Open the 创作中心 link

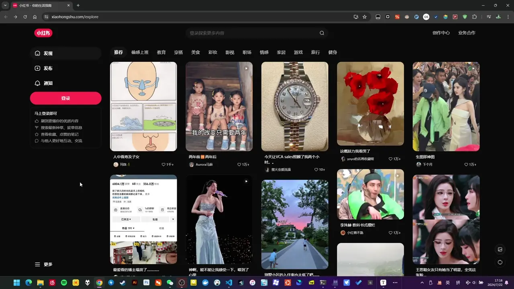[x=441, y=33]
